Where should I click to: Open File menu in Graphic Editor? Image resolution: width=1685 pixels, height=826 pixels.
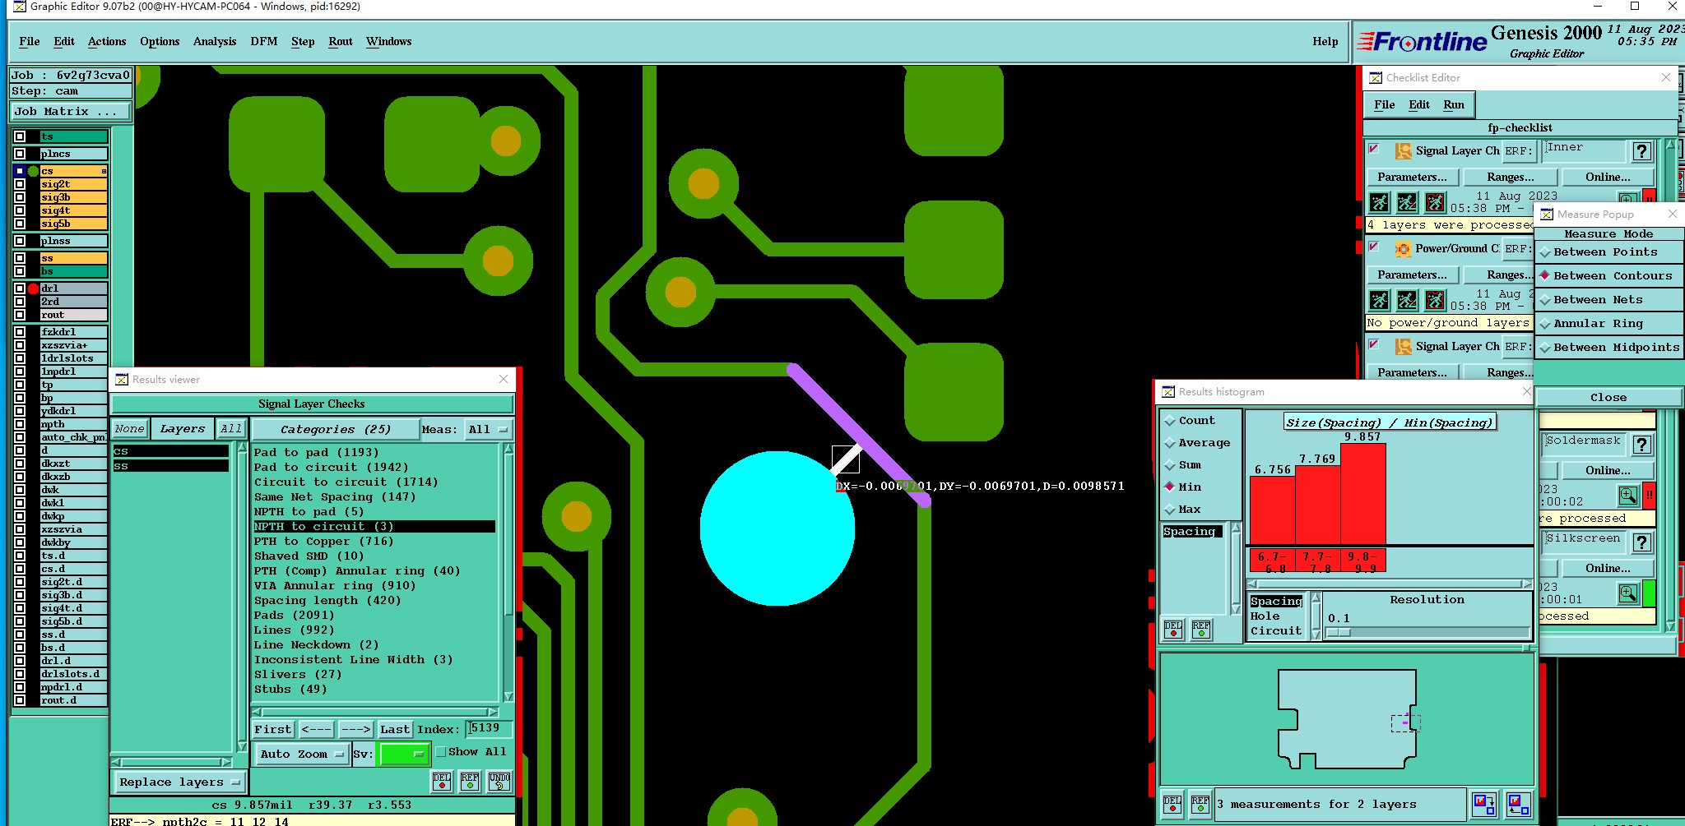pyautogui.click(x=30, y=42)
